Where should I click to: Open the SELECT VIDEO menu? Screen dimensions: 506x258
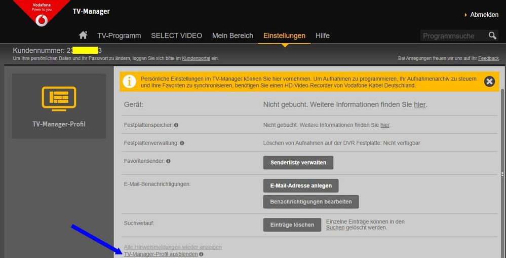(177, 35)
